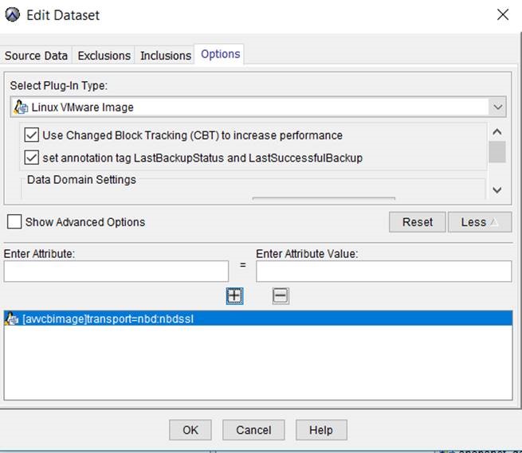The width and height of the screenshot is (522, 453).
Task: Click icon beside the avvcbimage transport entry
Action: coord(12,319)
